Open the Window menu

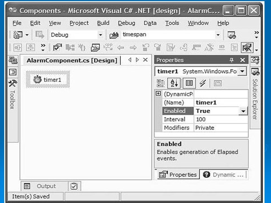pyautogui.click(x=198, y=23)
